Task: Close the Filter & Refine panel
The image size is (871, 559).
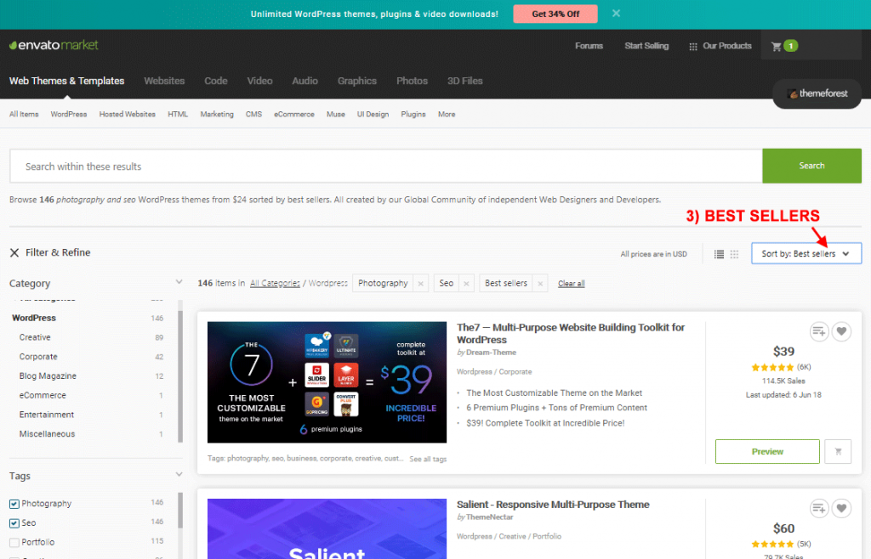Action: pyautogui.click(x=14, y=253)
